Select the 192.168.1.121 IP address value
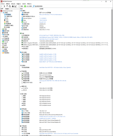This screenshot has height=136, width=113. 43,111
